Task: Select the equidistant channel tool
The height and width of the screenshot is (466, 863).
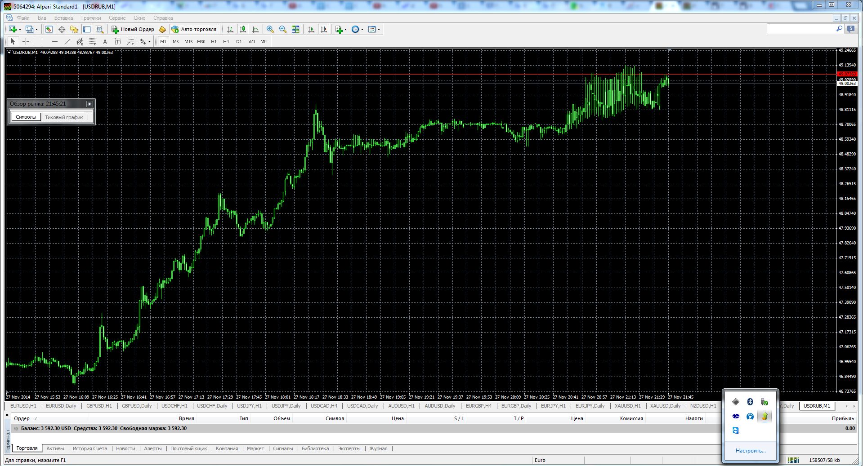Action: click(80, 41)
